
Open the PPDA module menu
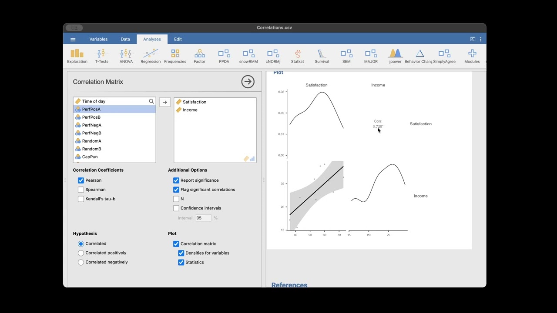(x=224, y=56)
